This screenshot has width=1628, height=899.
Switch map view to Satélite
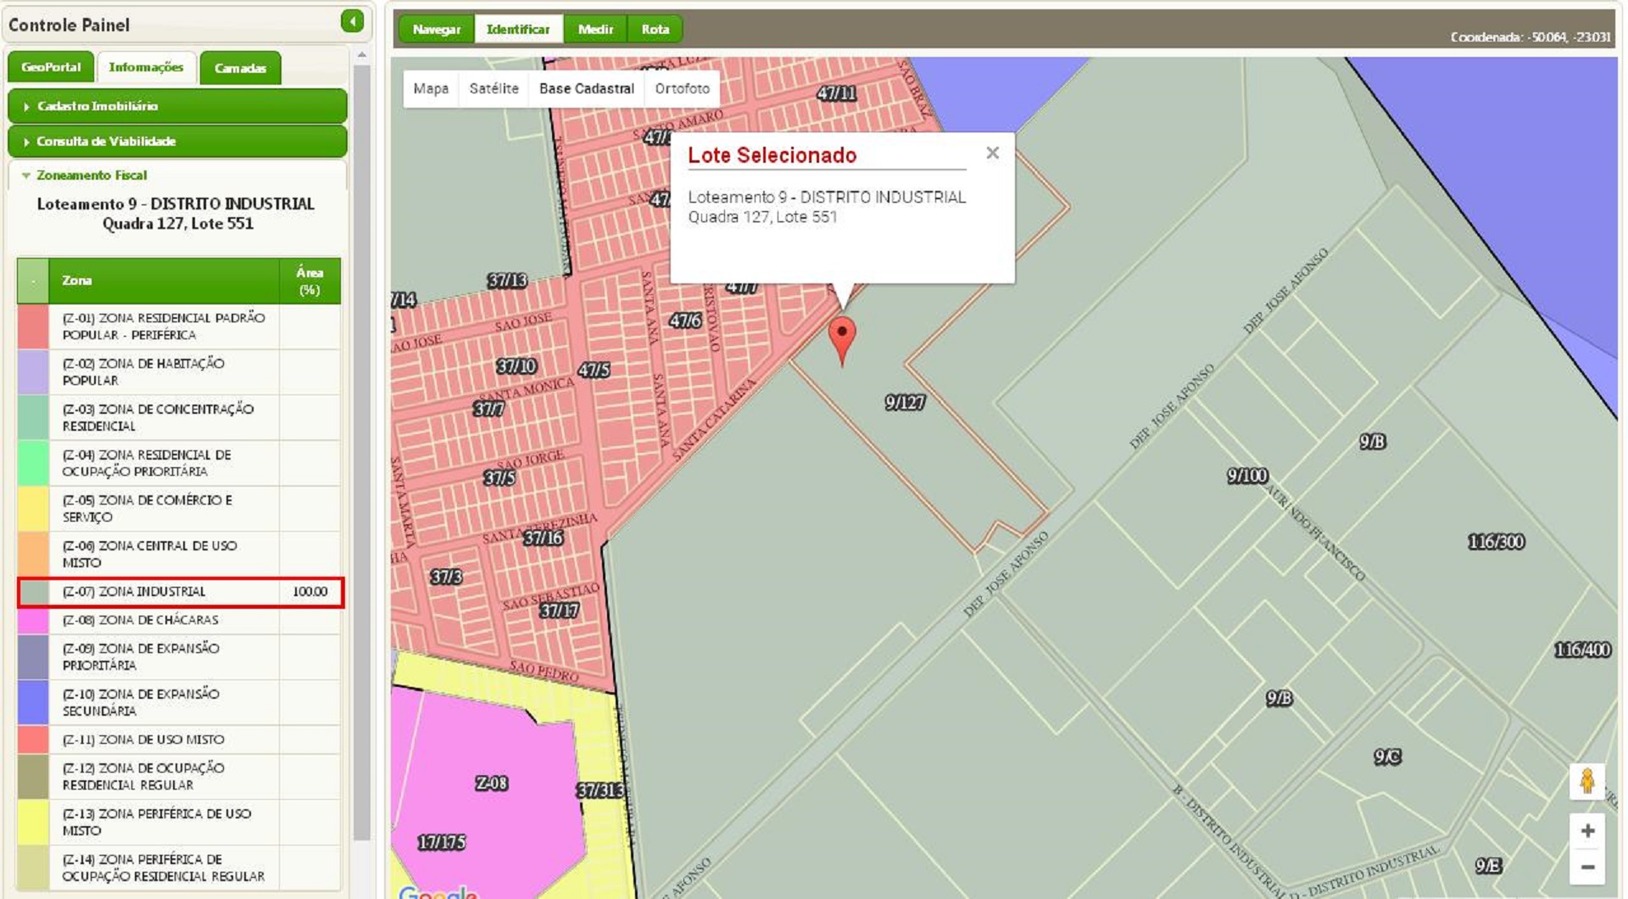click(493, 89)
